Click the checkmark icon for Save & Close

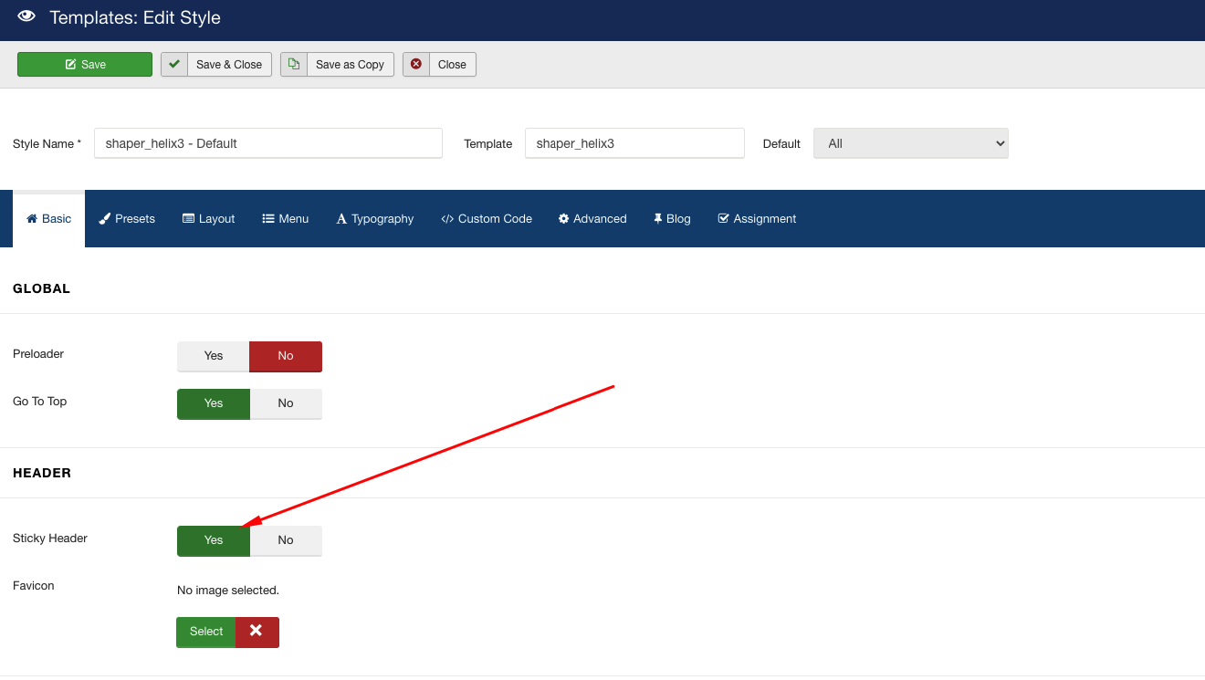(x=174, y=64)
